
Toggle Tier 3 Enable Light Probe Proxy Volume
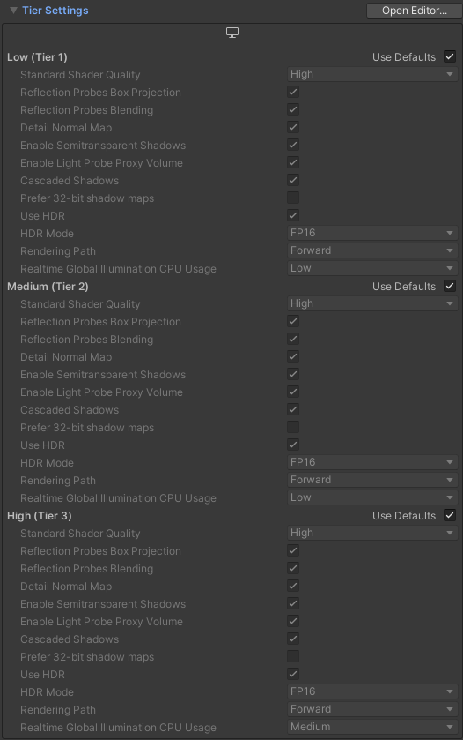coord(293,622)
